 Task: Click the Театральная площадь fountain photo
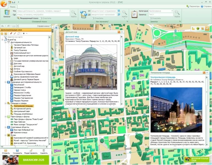pyautogui.click(x=176, y=110)
